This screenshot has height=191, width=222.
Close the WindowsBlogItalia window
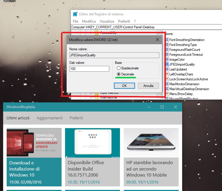[x=175, y=107]
